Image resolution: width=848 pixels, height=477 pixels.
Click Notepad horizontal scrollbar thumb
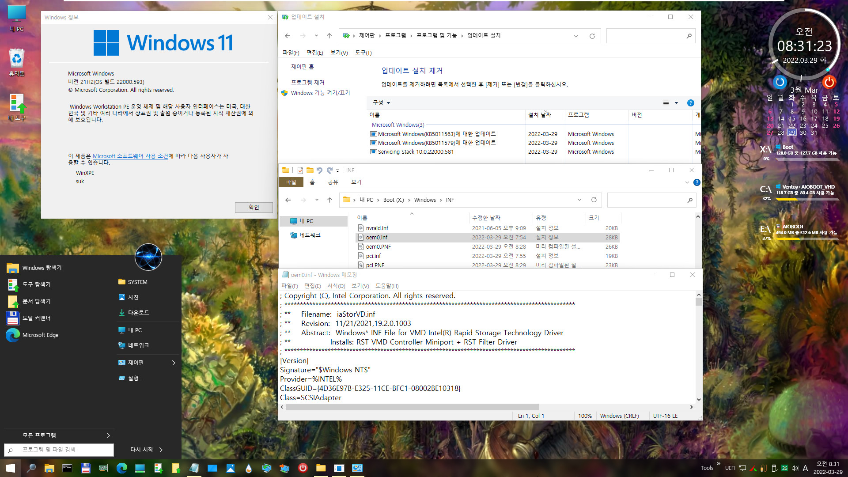[x=412, y=407]
